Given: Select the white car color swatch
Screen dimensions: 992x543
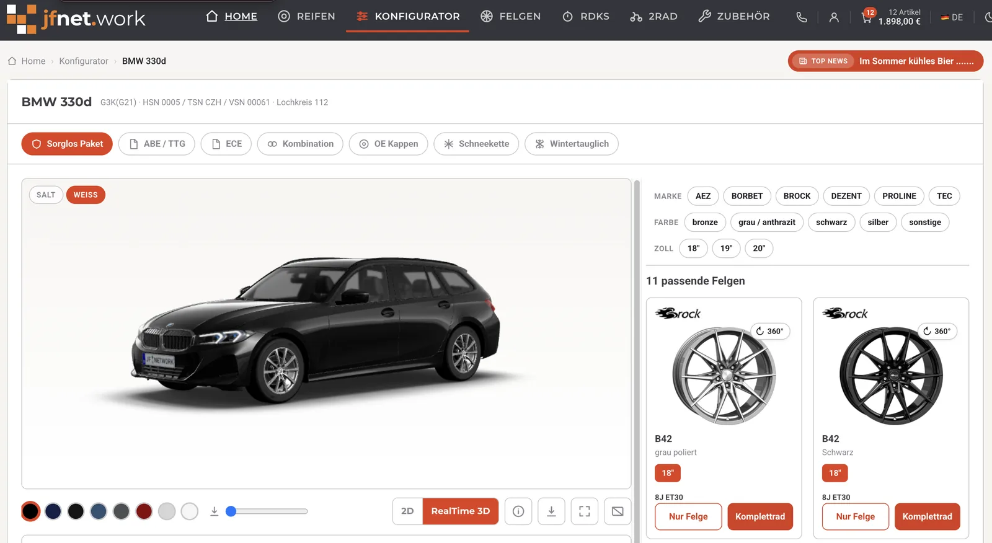Looking at the screenshot, I should click(x=190, y=511).
